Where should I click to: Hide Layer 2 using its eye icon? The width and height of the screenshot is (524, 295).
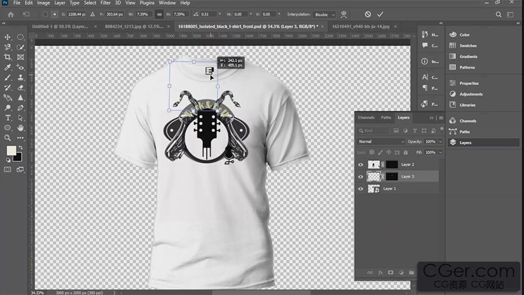click(x=361, y=164)
